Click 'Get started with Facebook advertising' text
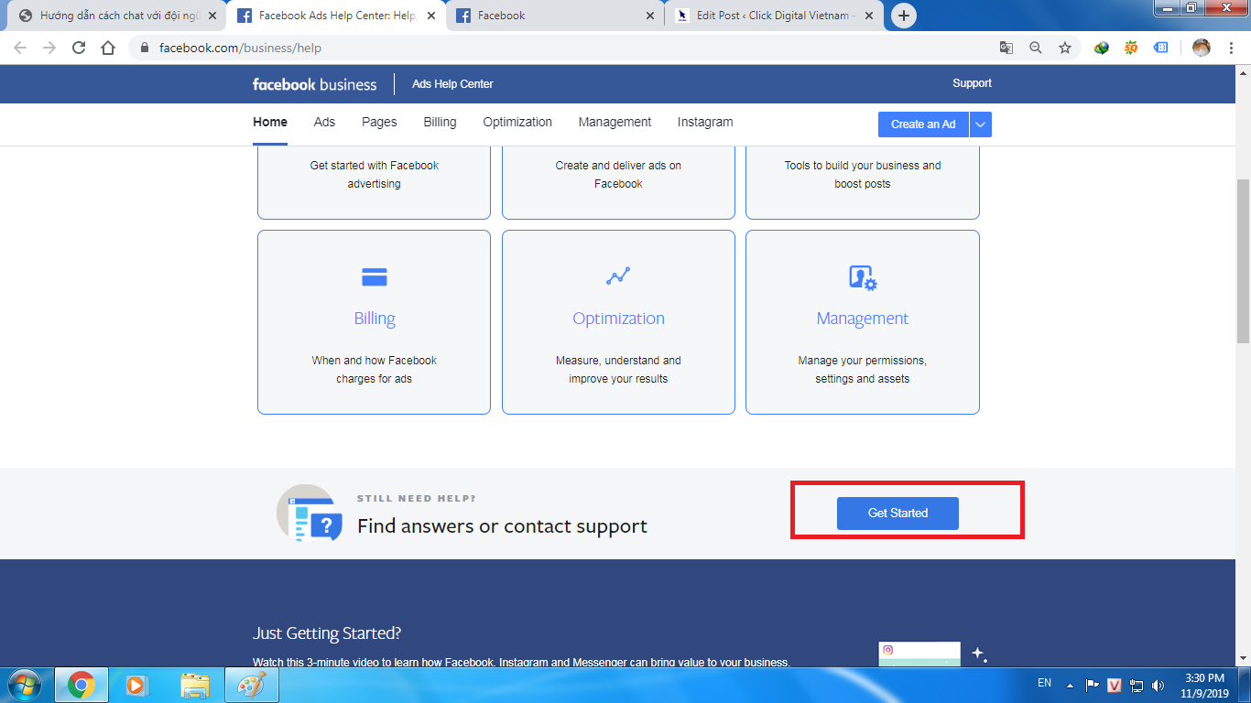 [x=374, y=175]
